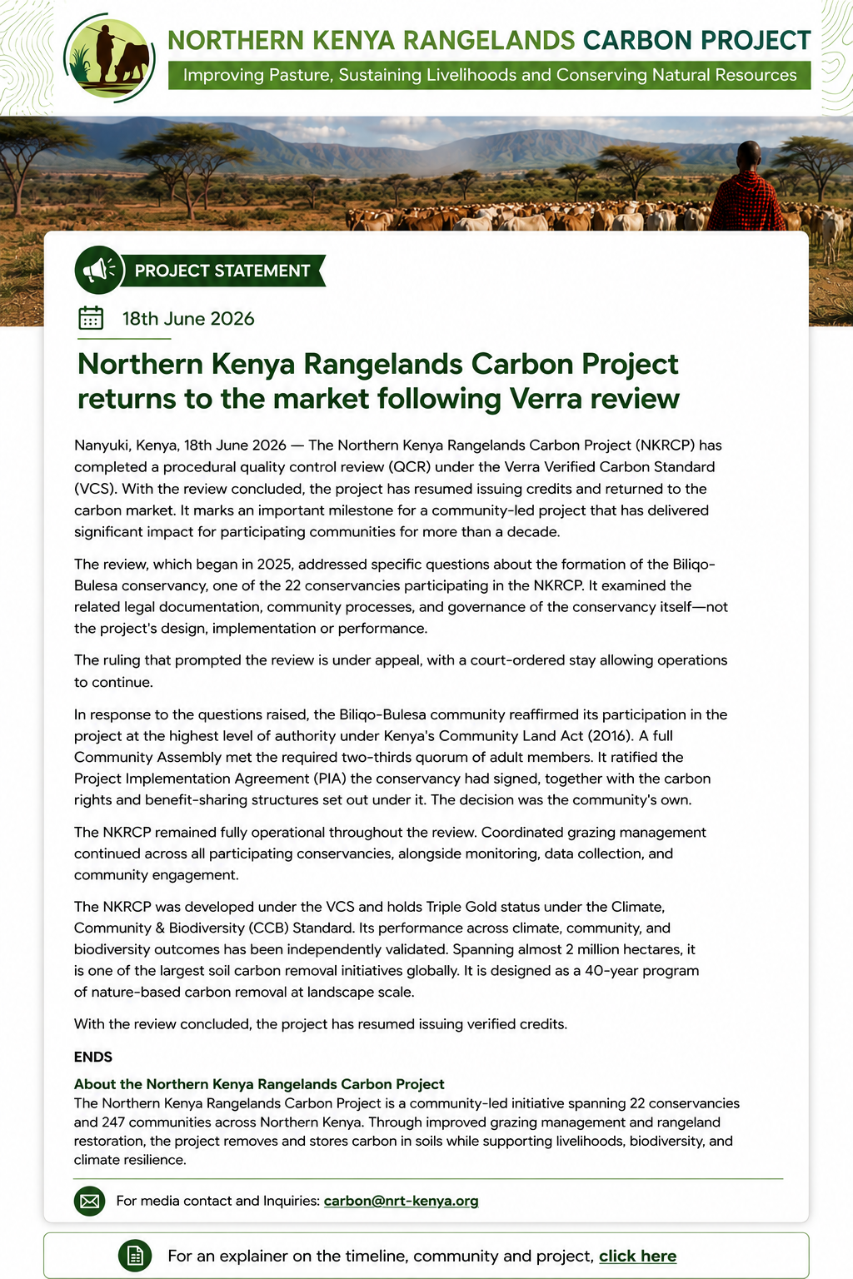Click the document icon beside the explainer text
The height and width of the screenshot is (1279, 853).
pyautogui.click(x=135, y=1256)
